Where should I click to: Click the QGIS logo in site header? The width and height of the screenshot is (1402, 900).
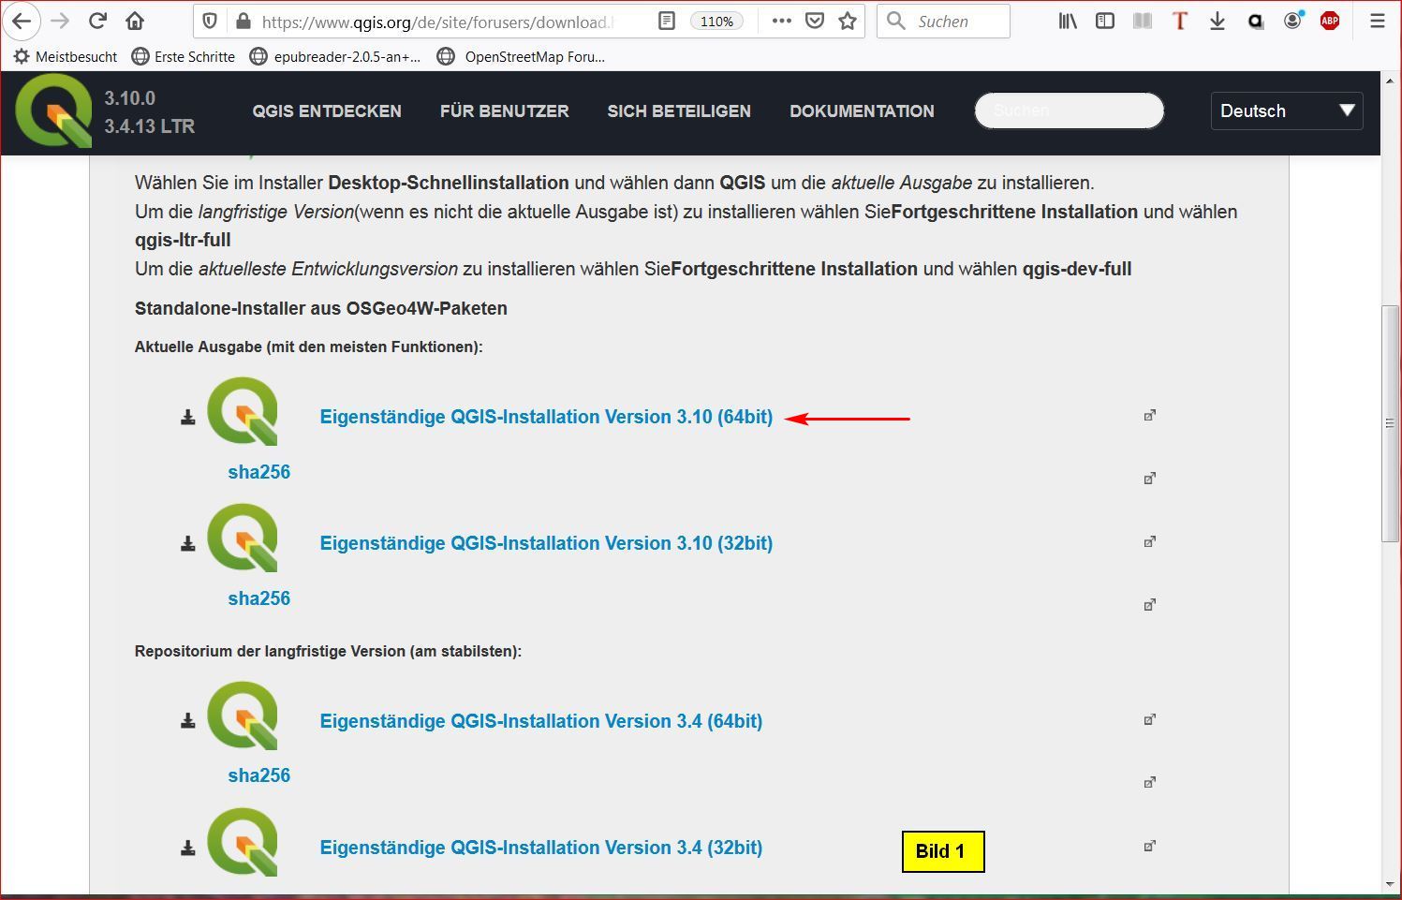coord(53,111)
